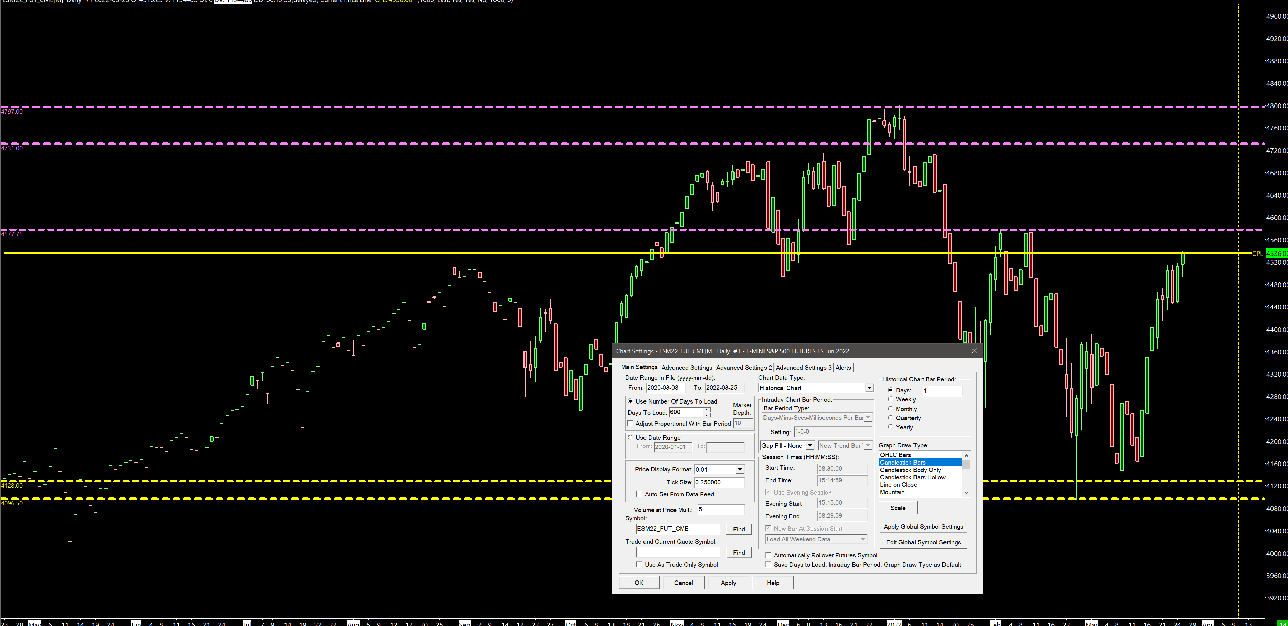Click the Tick Size input field
This screenshot has height=626, width=1288.
tap(719, 482)
